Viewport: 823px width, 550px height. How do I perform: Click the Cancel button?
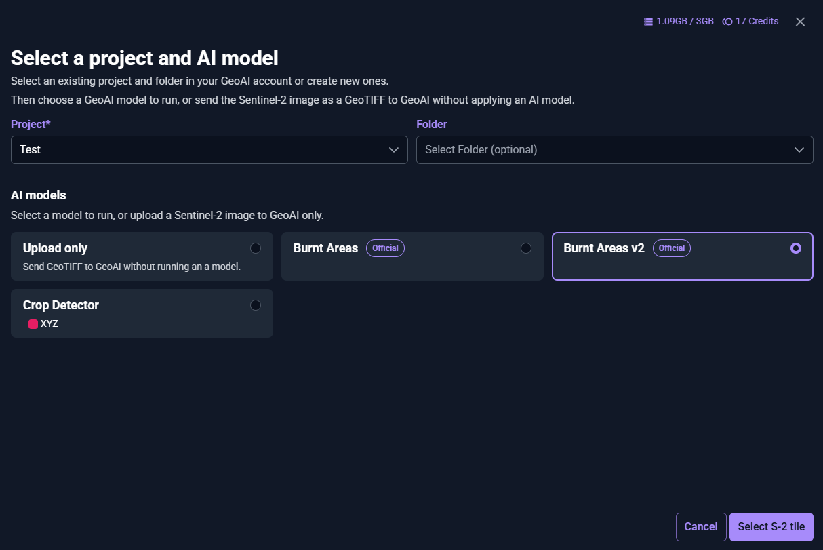[700, 526]
